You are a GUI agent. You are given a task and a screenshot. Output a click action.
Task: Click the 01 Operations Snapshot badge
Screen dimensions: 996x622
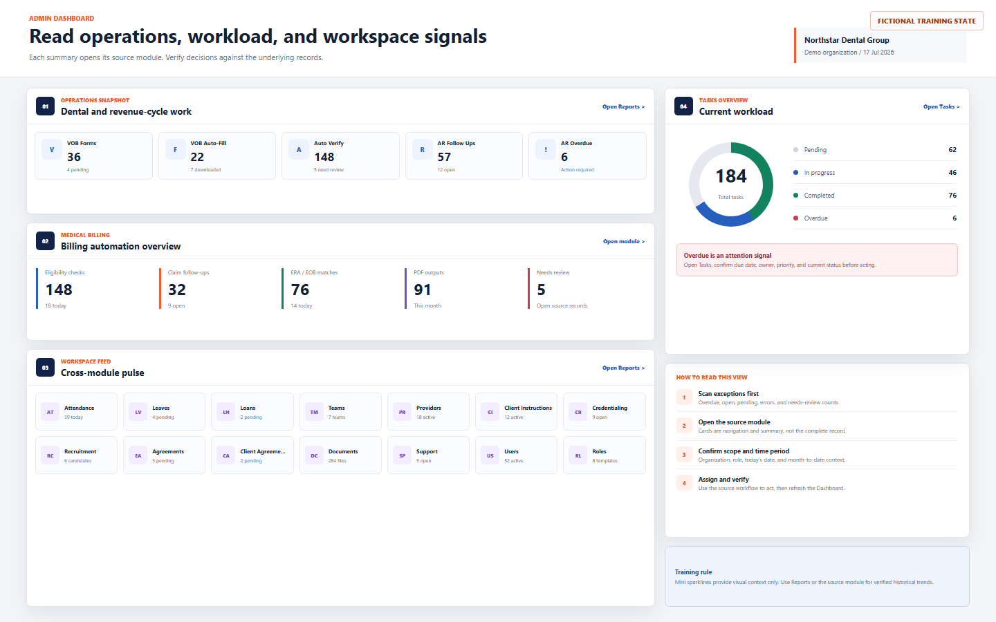(x=45, y=106)
